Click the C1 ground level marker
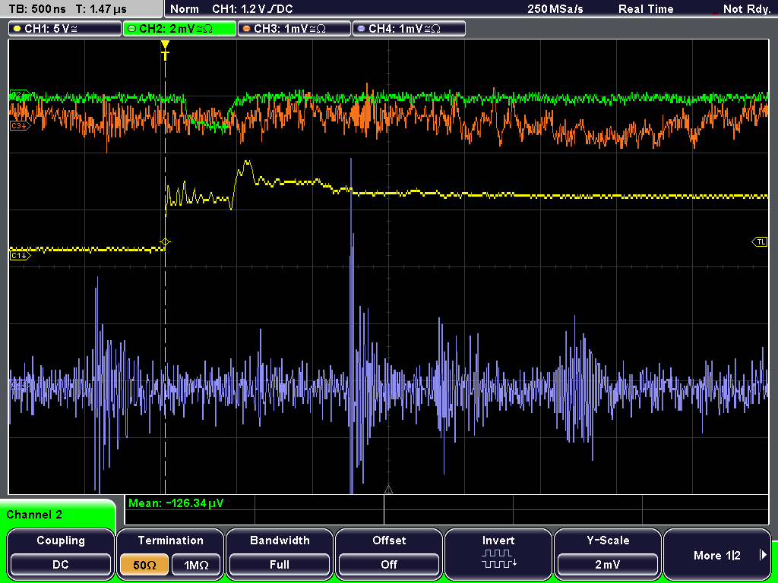Viewport: 778px width, 583px height. click(x=20, y=256)
